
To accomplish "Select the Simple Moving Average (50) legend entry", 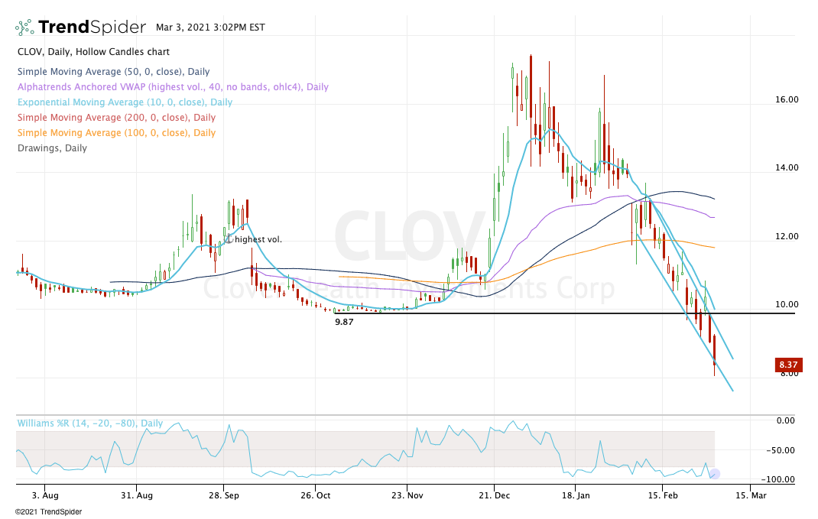I will tap(114, 72).
